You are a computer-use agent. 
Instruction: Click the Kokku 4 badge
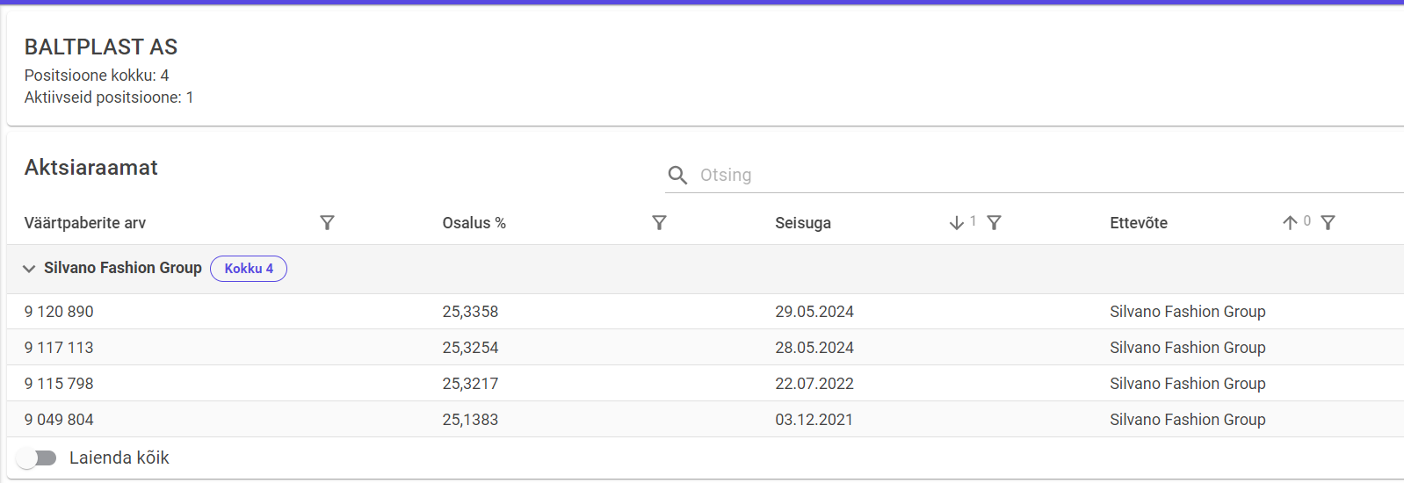249,269
